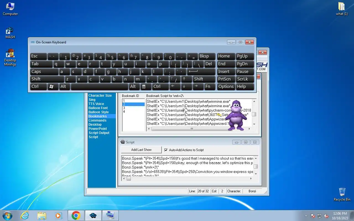Toggle the left Shift key
The height and width of the screenshot is (221, 354).
[47, 79]
